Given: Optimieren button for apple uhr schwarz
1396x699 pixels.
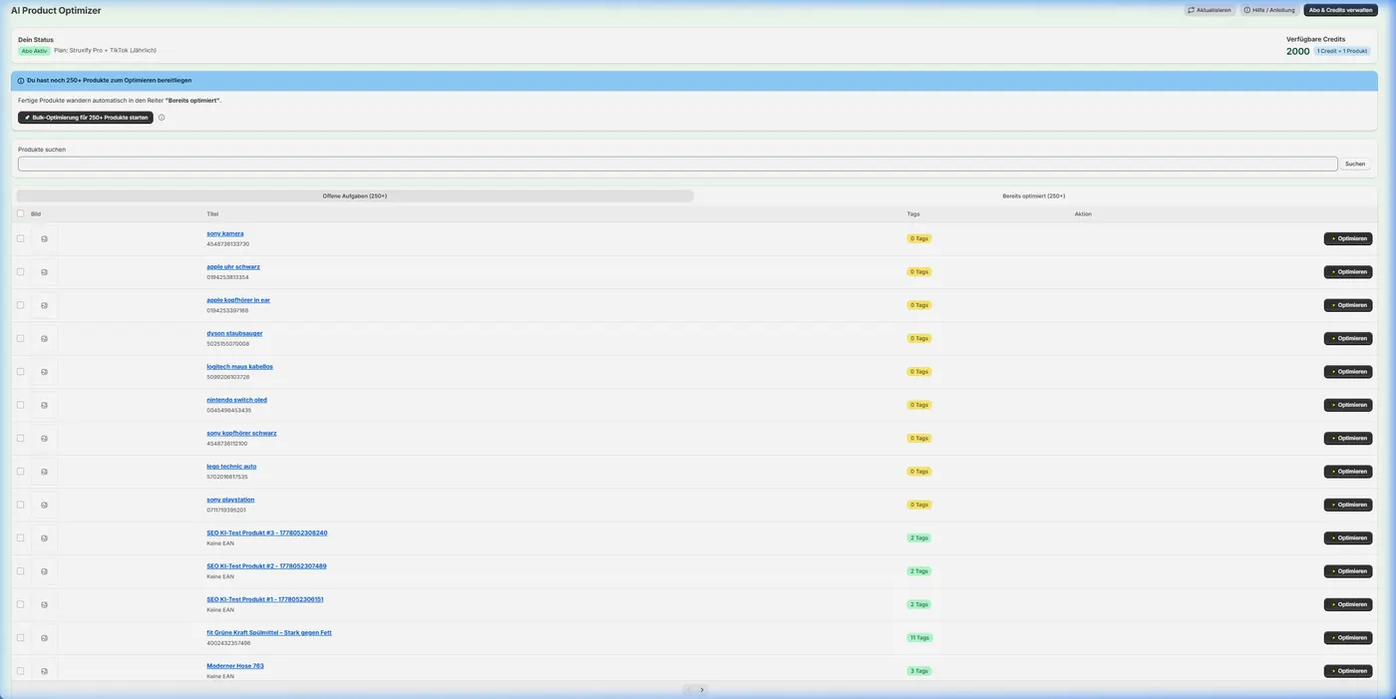Looking at the screenshot, I should [1348, 271].
